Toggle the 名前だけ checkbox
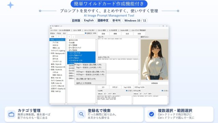This screenshot has width=218, height=123. tap(85, 33)
